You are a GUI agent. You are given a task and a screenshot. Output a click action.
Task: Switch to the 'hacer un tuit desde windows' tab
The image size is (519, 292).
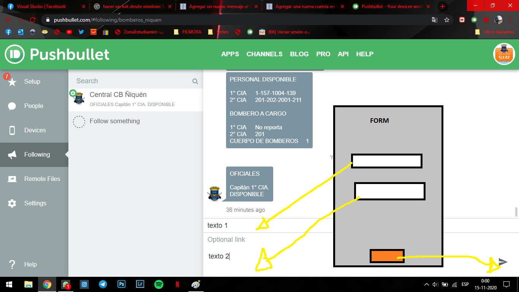[133, 6]
